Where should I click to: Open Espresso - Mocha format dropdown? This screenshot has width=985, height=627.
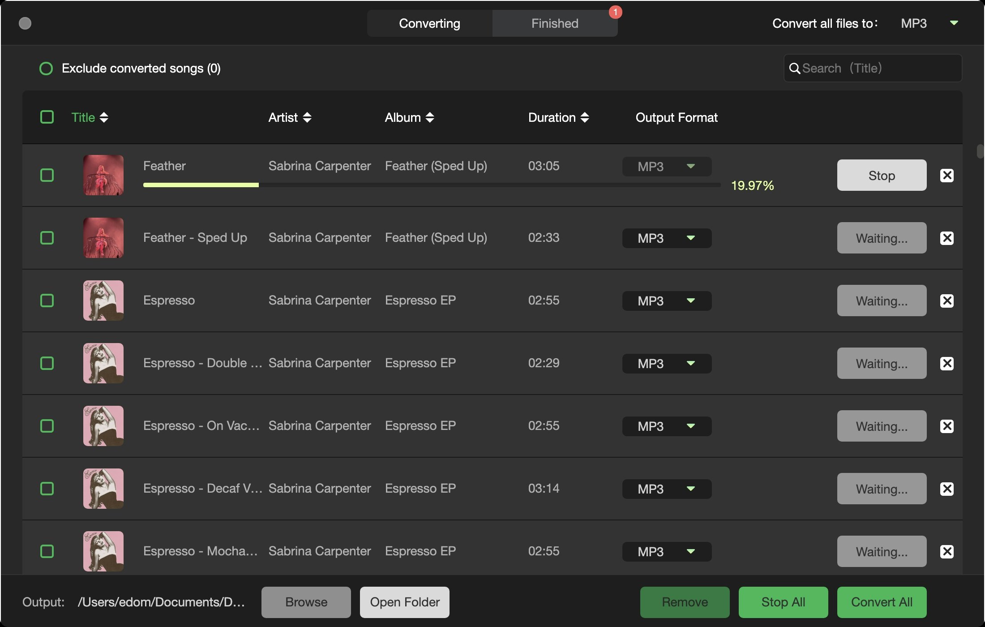click(x=667, y=552)
